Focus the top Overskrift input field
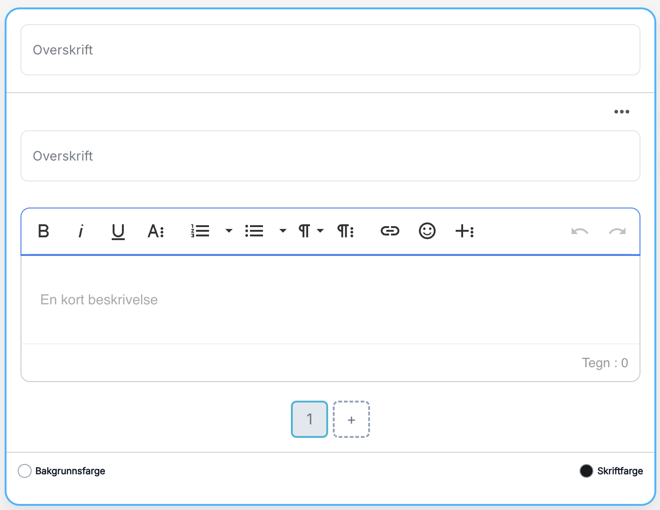Viewport: 660px width, 510px height. pos(330,50)
